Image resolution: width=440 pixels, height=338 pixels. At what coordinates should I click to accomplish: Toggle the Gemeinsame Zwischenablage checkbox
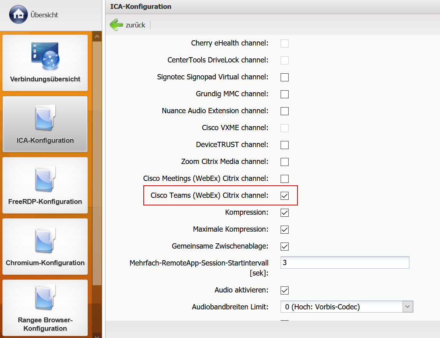click(x=285, y=246)
